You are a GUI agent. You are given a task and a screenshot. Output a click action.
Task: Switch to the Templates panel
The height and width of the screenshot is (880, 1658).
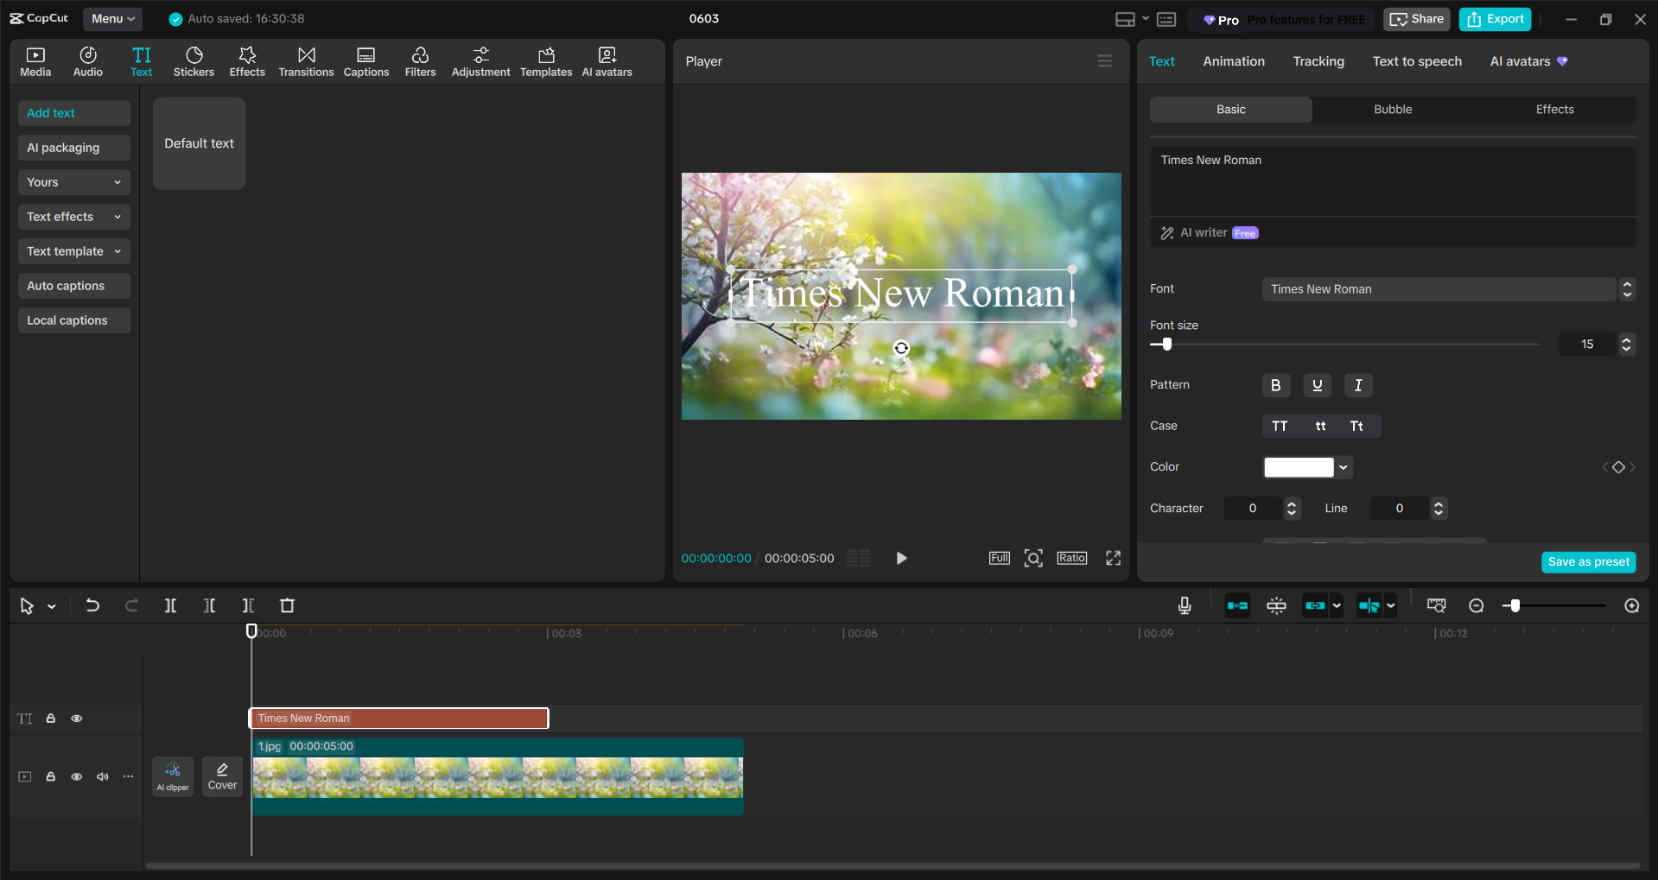tap(545, 60)
